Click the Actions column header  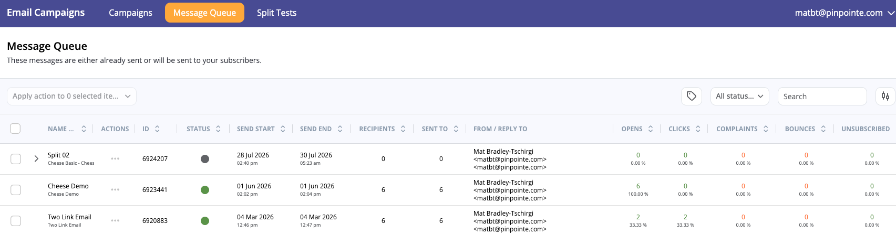coord(115,129)
